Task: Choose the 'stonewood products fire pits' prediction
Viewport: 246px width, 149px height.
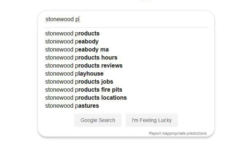Action: pyautogui.click(x=84, y=90)
